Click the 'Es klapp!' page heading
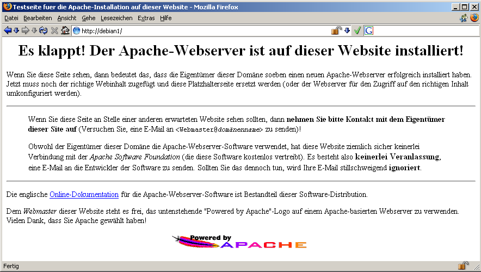The image size is (481, 272). (x=241, y=51)
